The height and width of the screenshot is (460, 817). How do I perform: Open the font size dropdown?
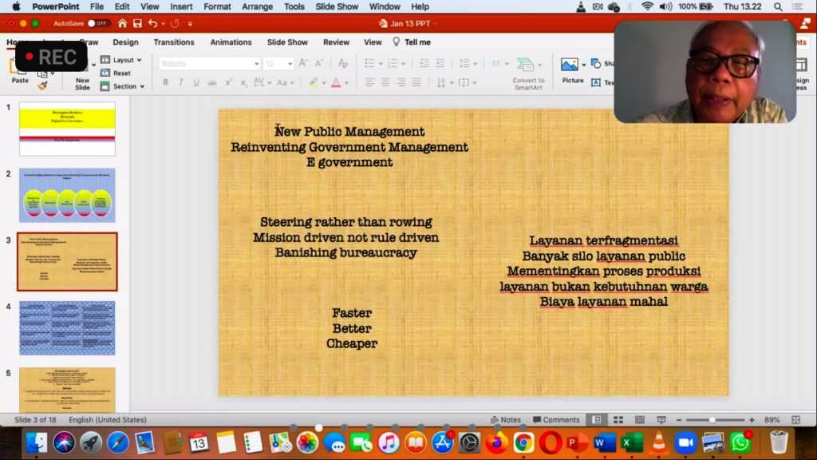point(290,63)
